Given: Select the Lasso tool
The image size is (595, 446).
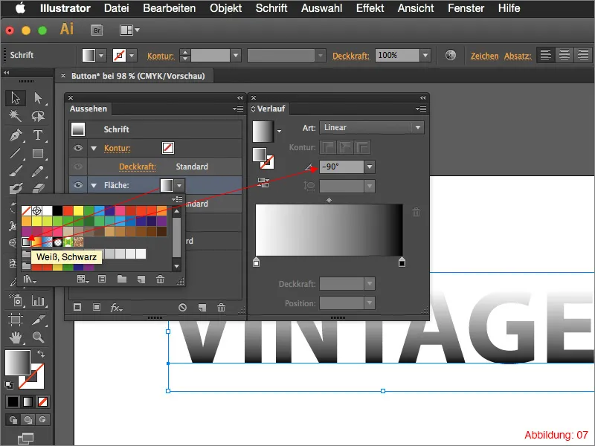Looking at the screenshot, I should tap(38, 116).
